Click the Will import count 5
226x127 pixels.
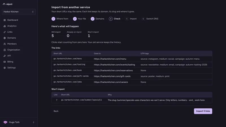click(x=53, y=36)
